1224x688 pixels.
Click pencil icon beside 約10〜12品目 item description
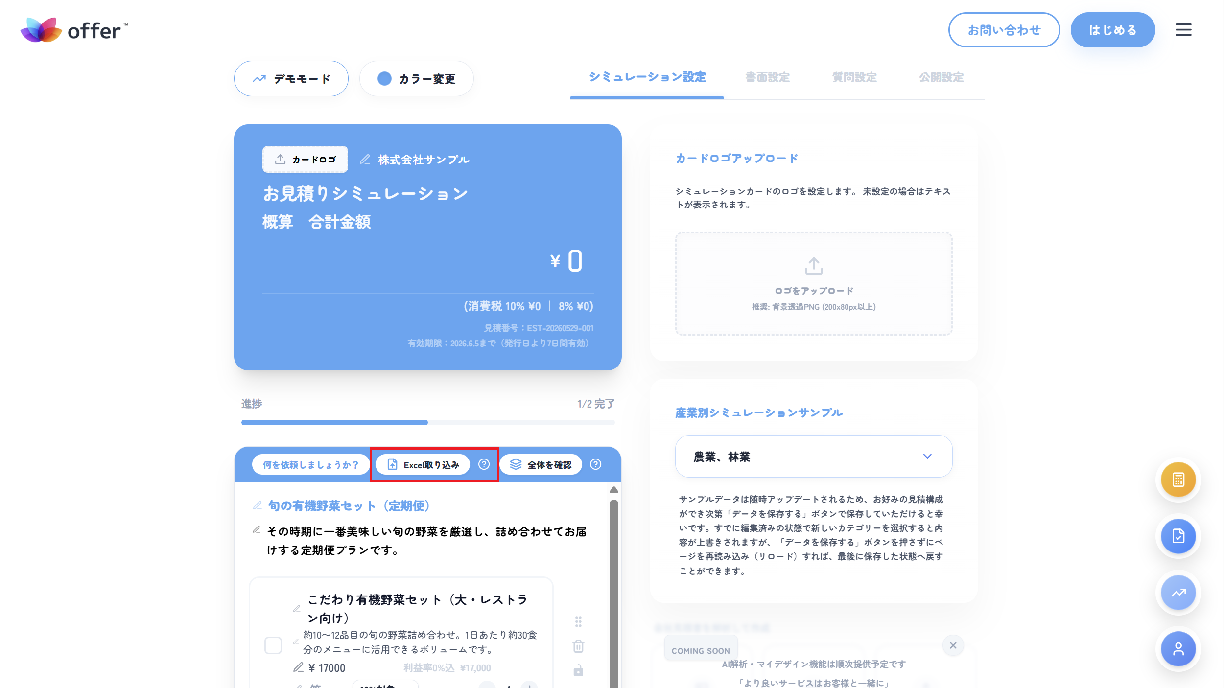[x=296, y=642]
